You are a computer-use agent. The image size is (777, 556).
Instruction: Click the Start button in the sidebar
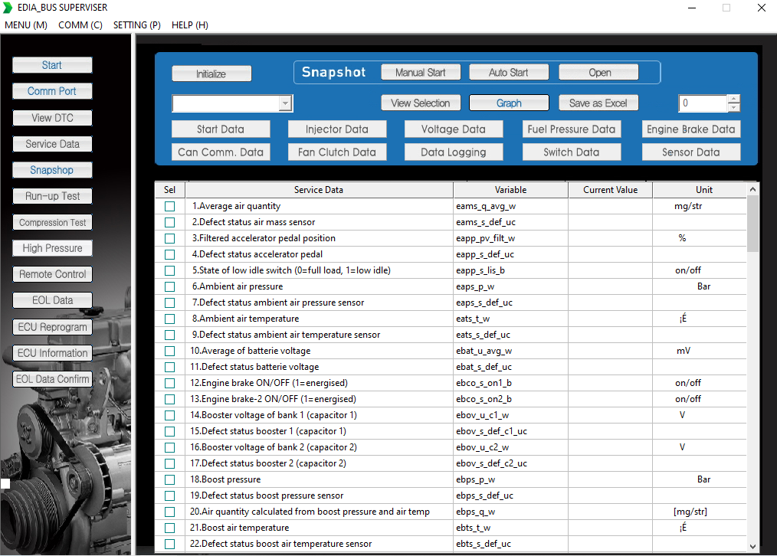[52, 65]
